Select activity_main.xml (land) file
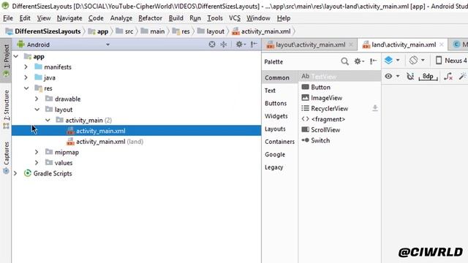This screenshot has width=468, height=263. 105,142
